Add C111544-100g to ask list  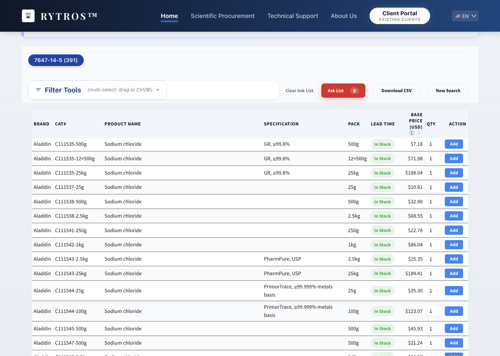coord(454,311)
